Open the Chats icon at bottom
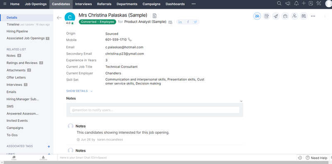This screenshot has width=332, height=164. click(14, 158)
